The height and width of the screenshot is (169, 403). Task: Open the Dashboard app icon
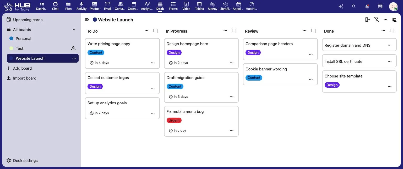tap(42, 6)
